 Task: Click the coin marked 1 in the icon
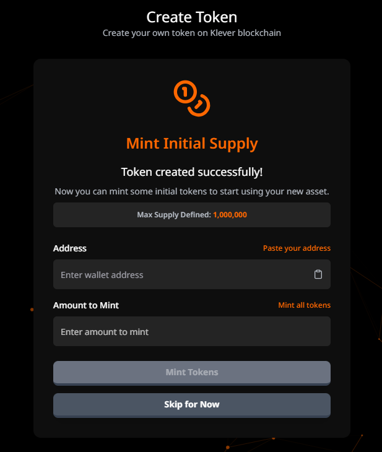[184, 92]
